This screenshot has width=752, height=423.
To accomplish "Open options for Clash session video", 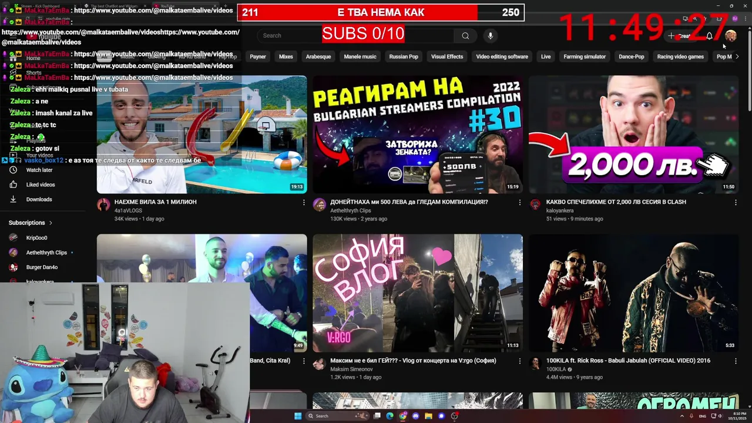I will point(736,202).
